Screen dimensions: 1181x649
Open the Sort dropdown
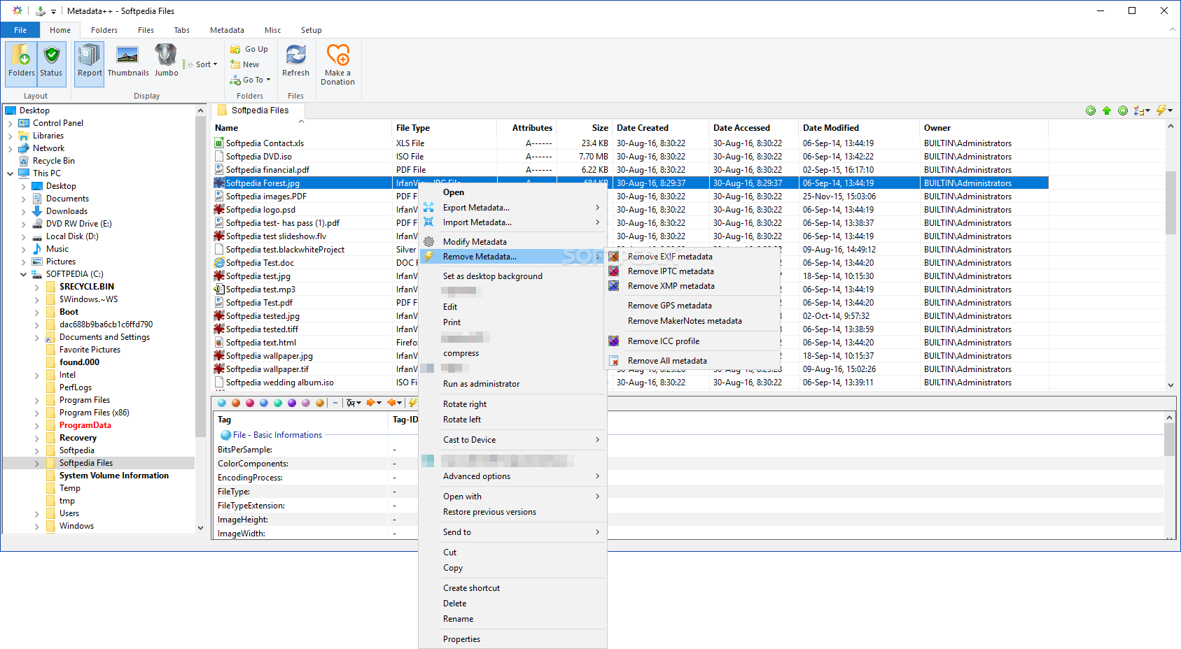pos(201,64)
